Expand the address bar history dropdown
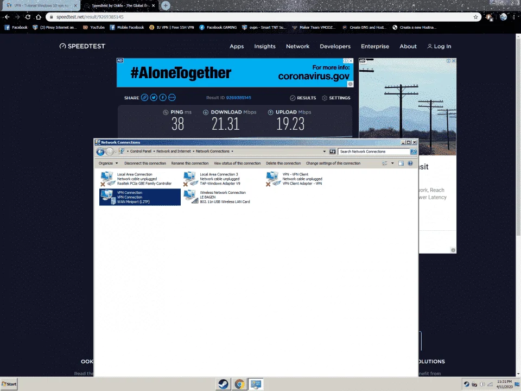The width and height of the screenshot is (521, 391). click(x=325, y=152)
